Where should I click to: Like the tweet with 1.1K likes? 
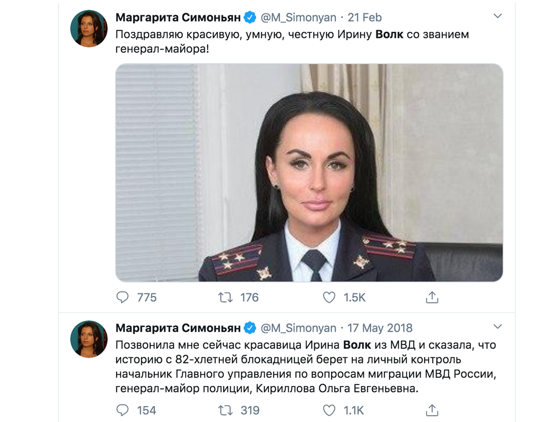point(329,410)
